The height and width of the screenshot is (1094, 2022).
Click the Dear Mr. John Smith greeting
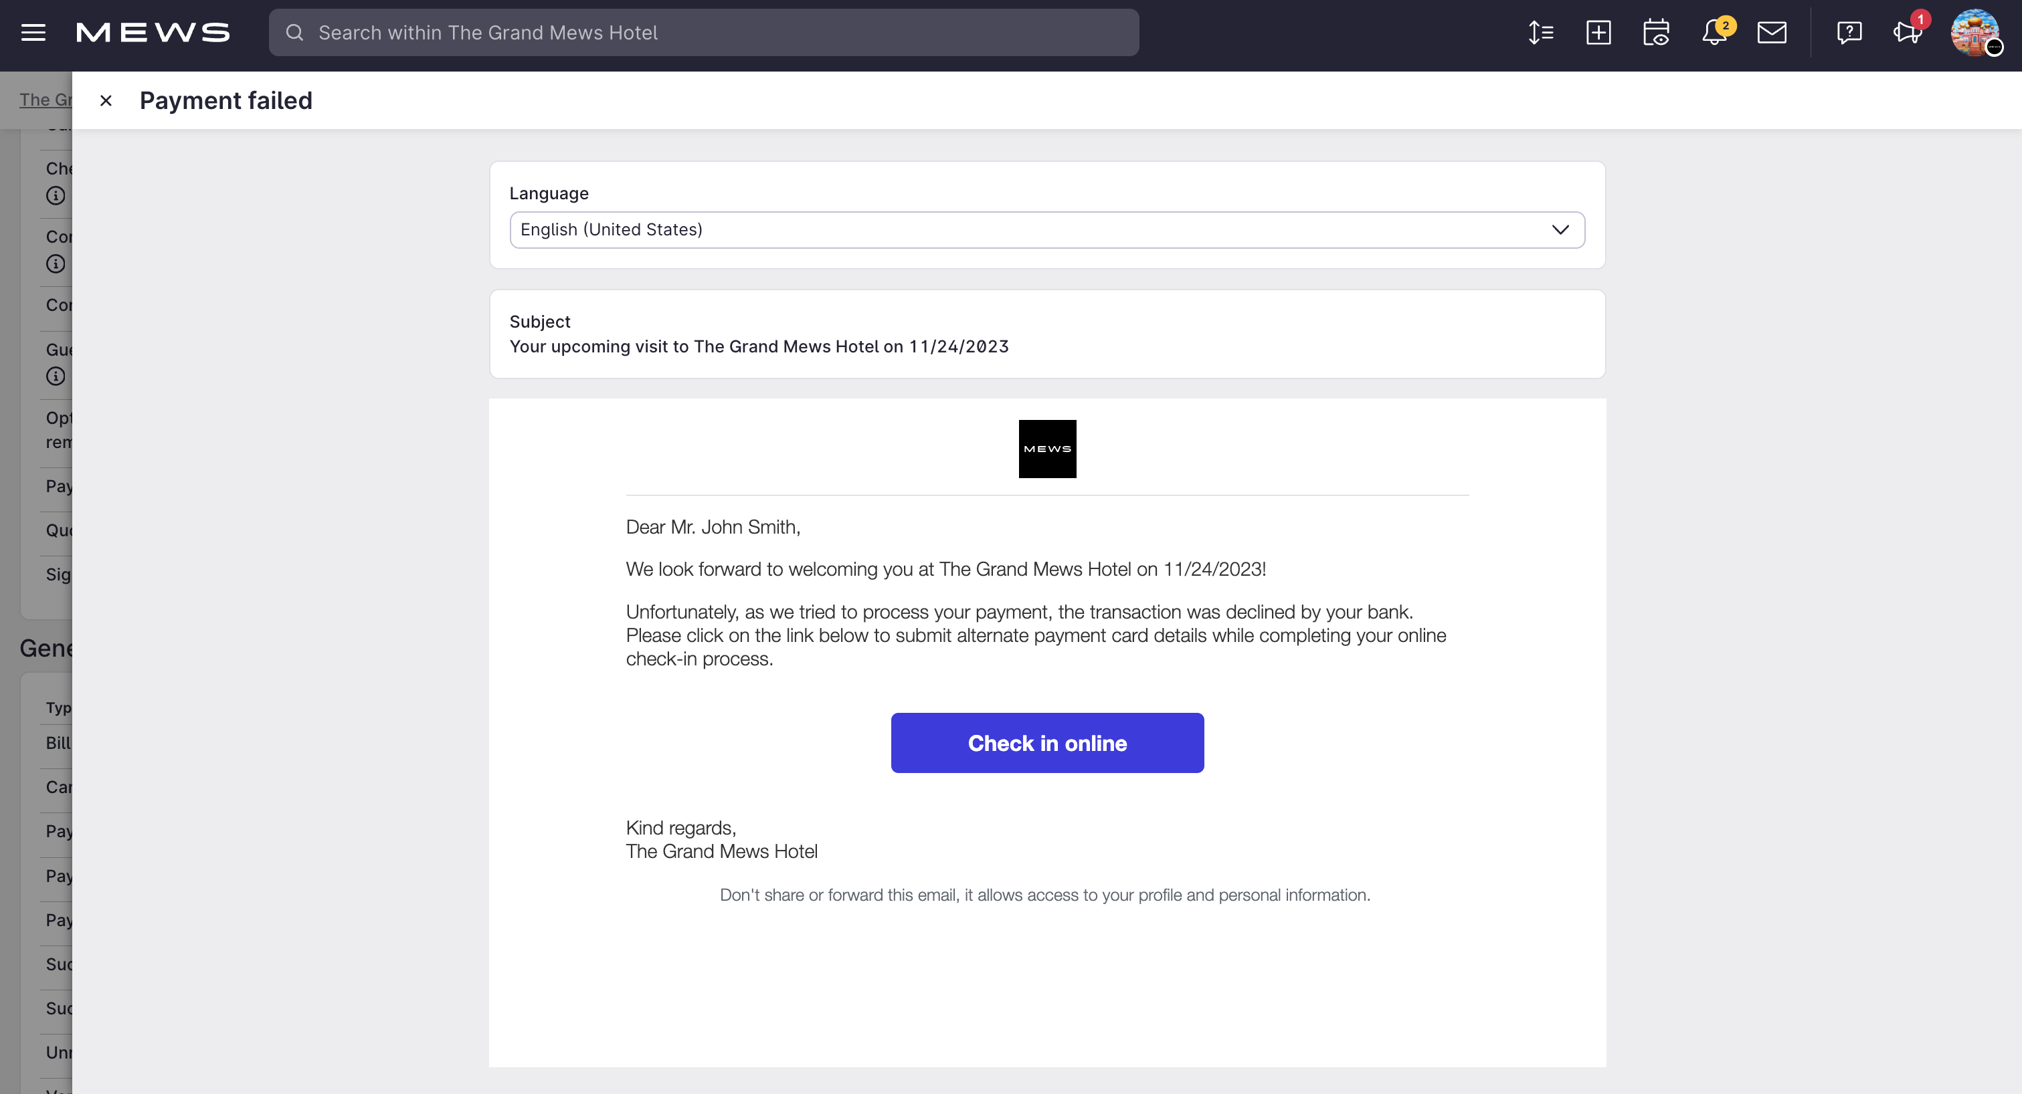[x=713, y=527]
